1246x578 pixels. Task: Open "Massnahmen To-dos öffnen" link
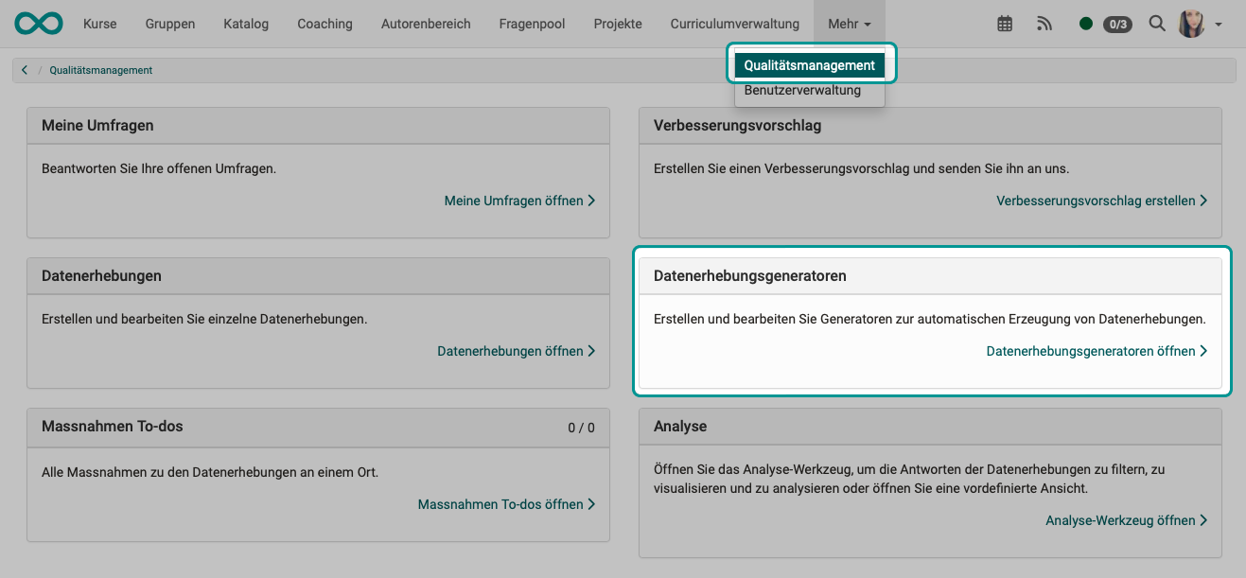(500, 503)
